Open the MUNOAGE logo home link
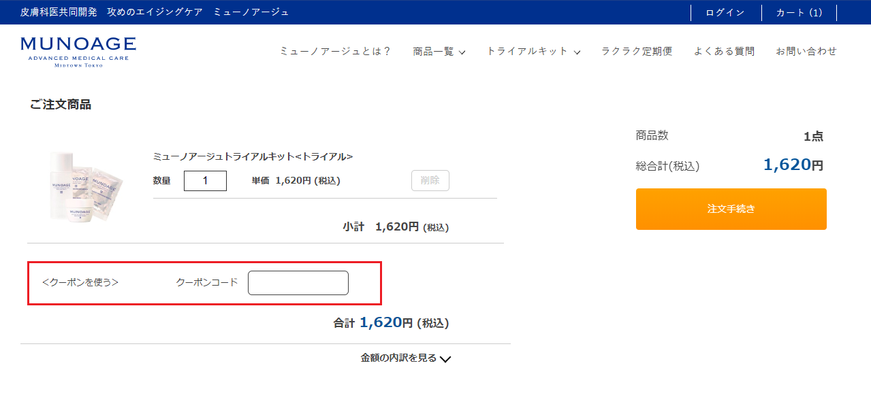 (78, 52)
